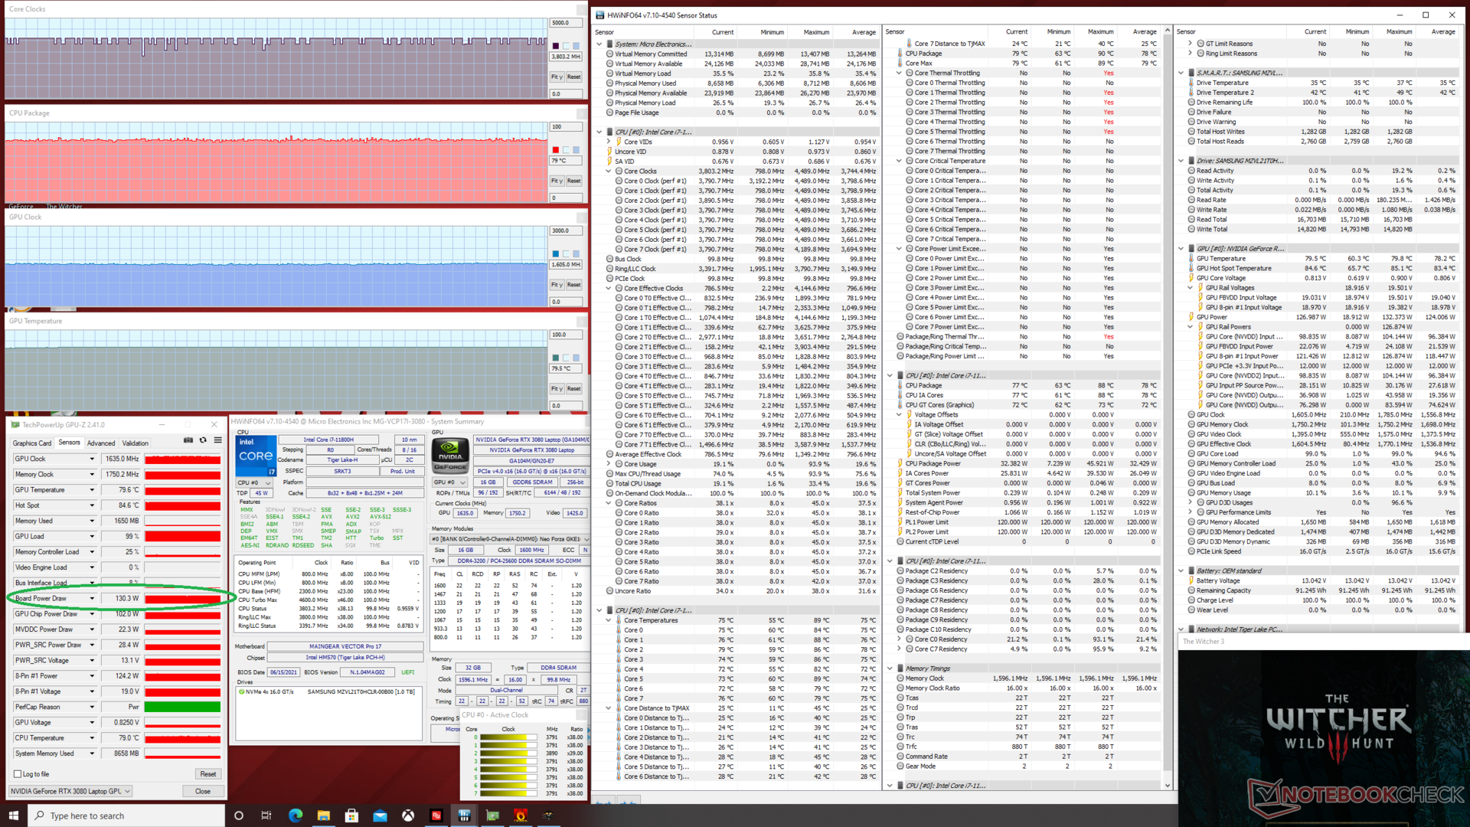Collapse the Core Clocks tree group
Viewport: 1470px width, 827px height.
609,171
